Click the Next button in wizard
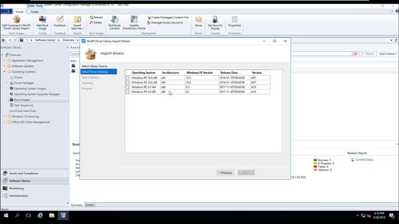 [x=246, y=173]
